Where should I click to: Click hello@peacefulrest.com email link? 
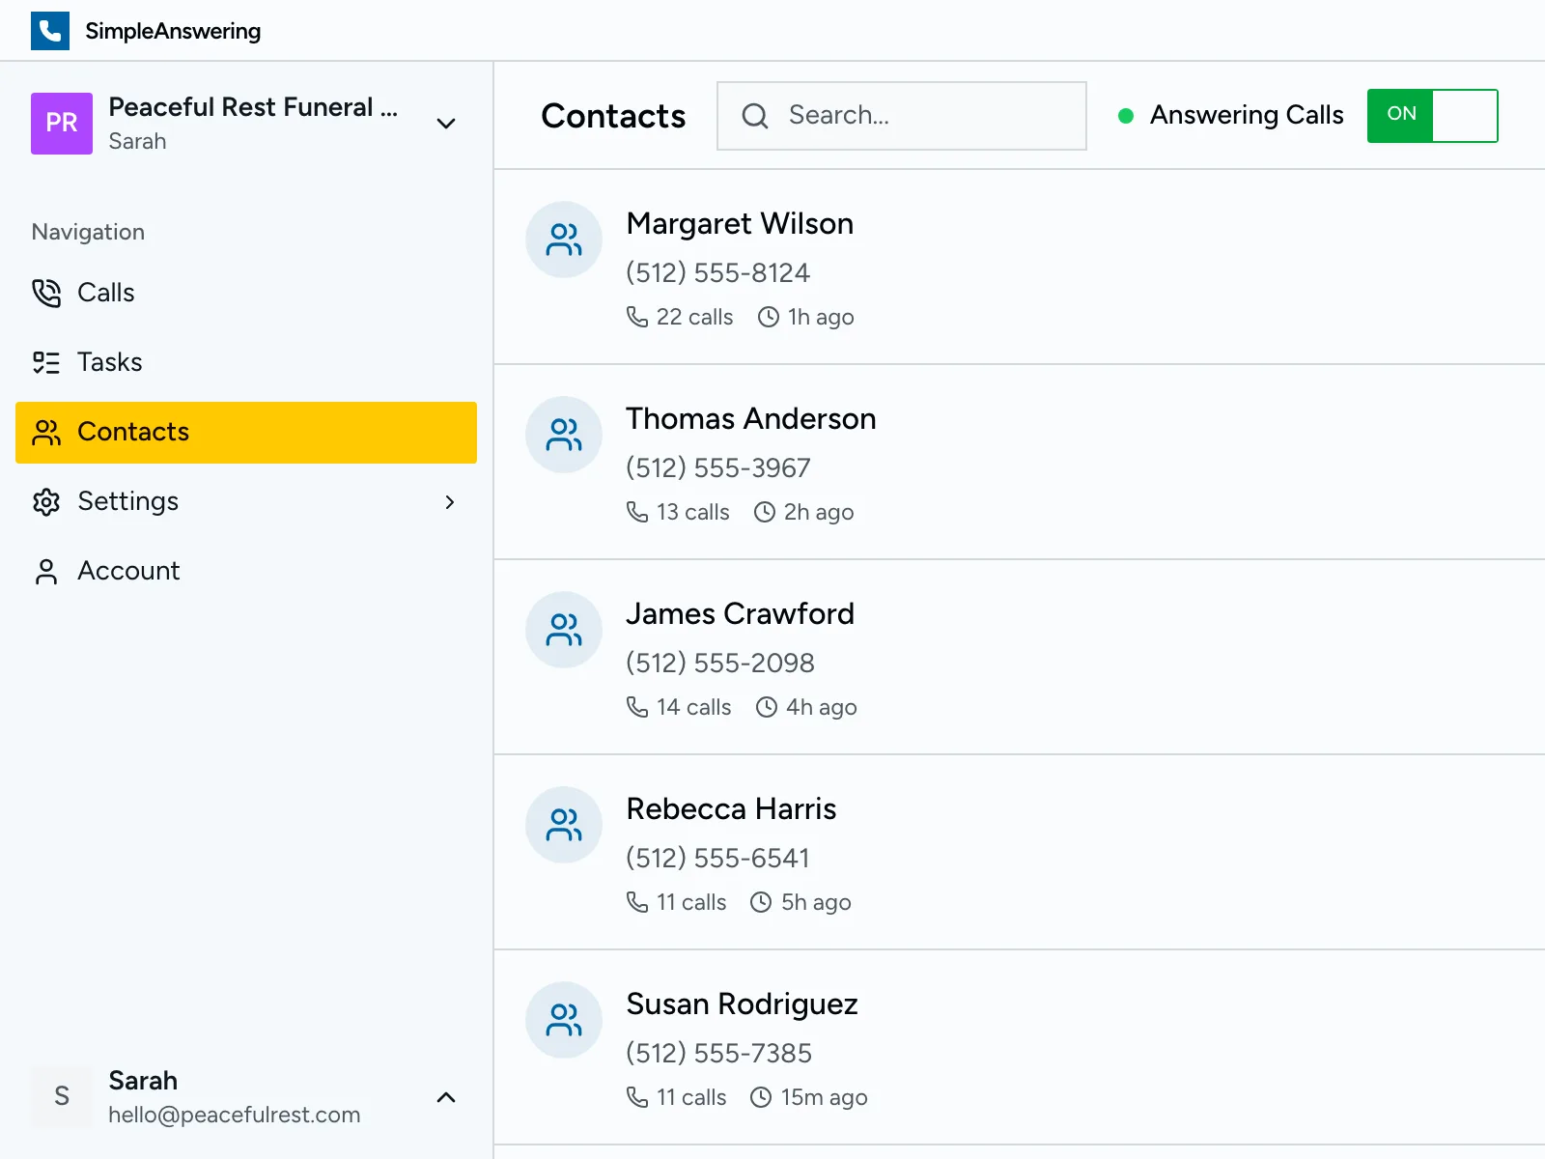(x=235, y=1115)
